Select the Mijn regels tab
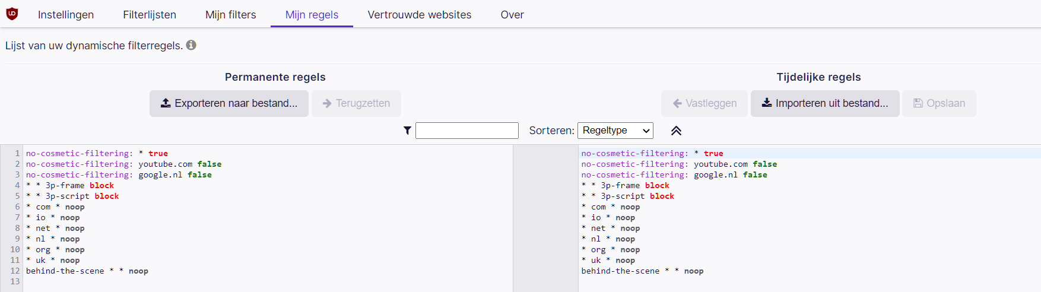The image size is (1041, 292). click(312, 15)
